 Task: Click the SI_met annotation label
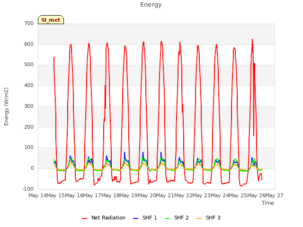click(51, 20)
